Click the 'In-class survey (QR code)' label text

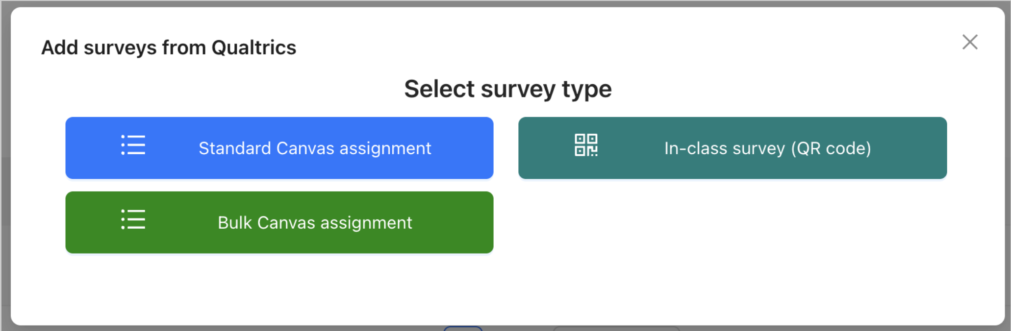point(767,148)
